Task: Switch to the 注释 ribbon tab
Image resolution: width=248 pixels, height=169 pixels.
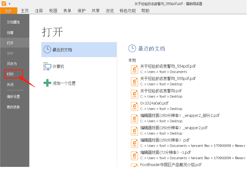Action: pos(39,11)
